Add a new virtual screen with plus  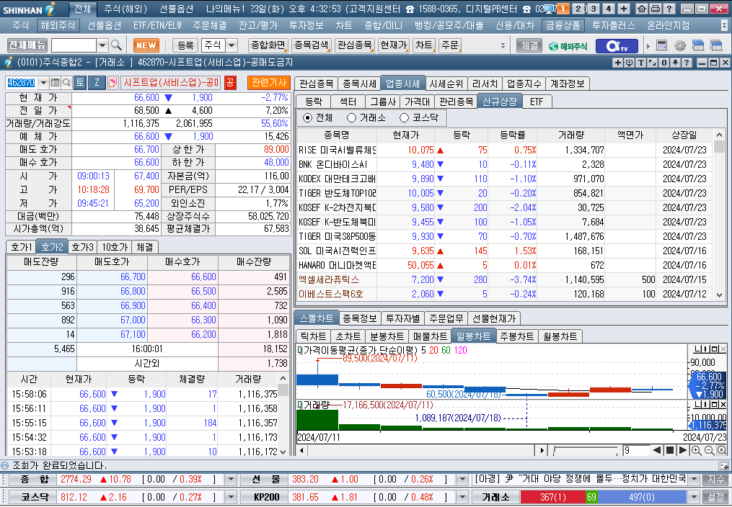coord(624,9)
